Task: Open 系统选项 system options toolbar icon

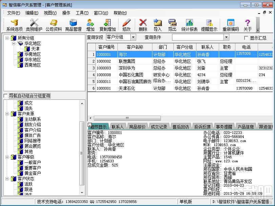Action: [x=15, y=25]
